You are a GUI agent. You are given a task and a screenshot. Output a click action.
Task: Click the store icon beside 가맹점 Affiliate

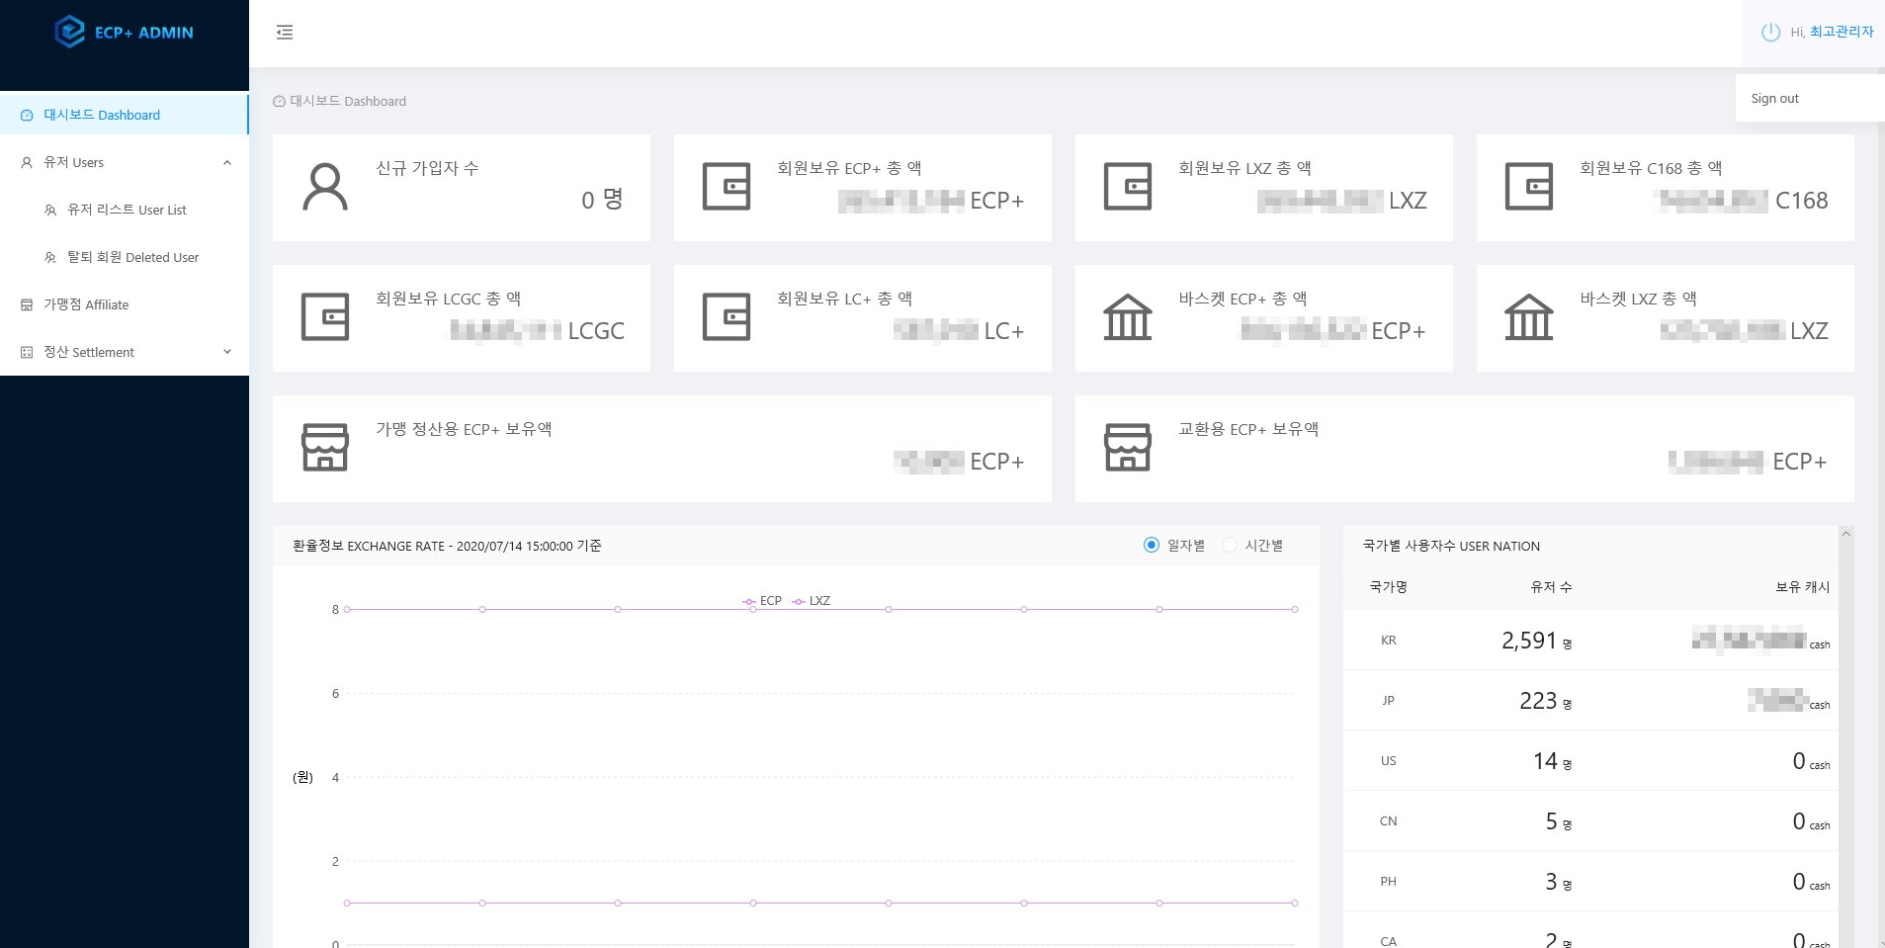pyautogui.click(x=27, y=305)
